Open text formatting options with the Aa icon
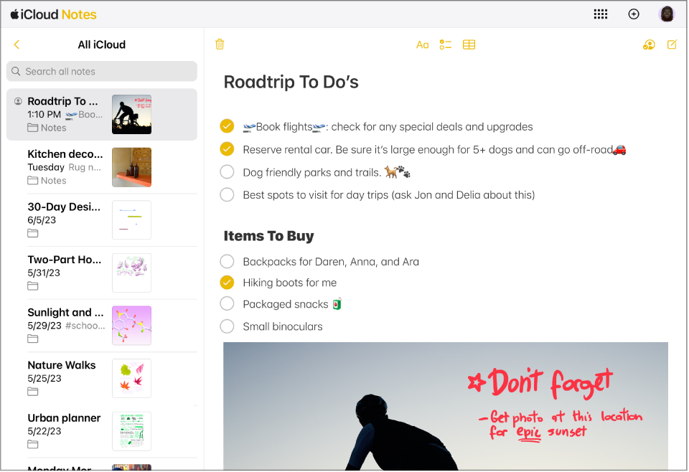Screen dimensions: 689x472 click(423, 44)
